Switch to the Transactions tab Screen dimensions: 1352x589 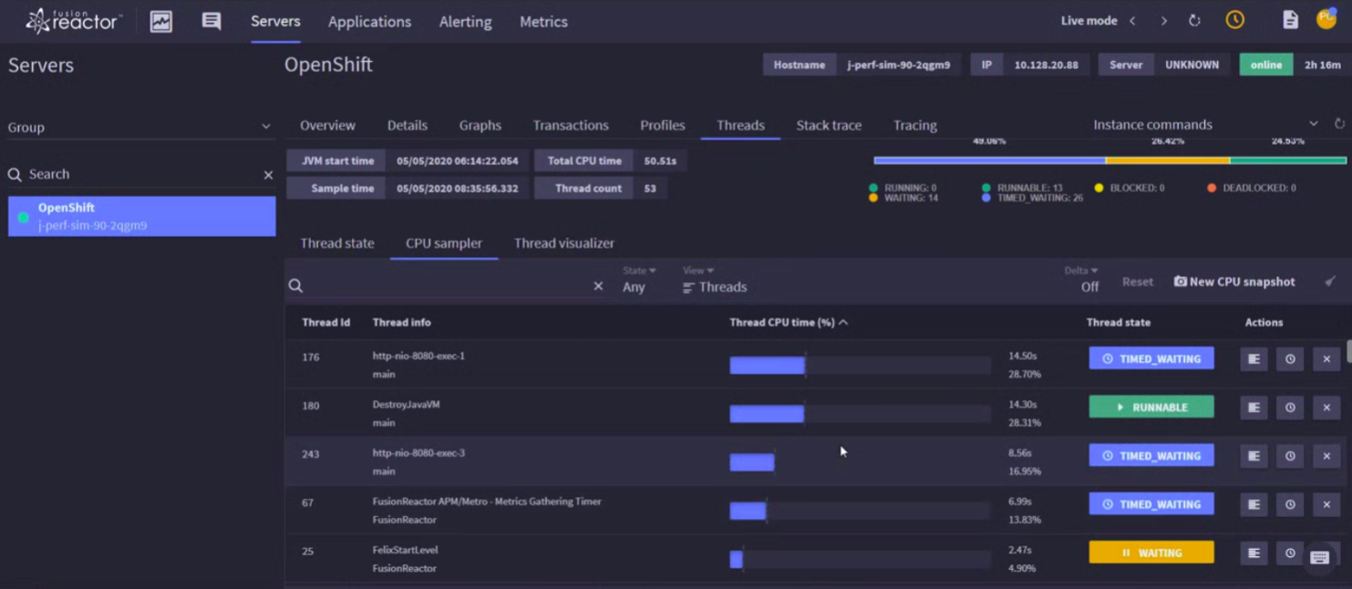571,126
